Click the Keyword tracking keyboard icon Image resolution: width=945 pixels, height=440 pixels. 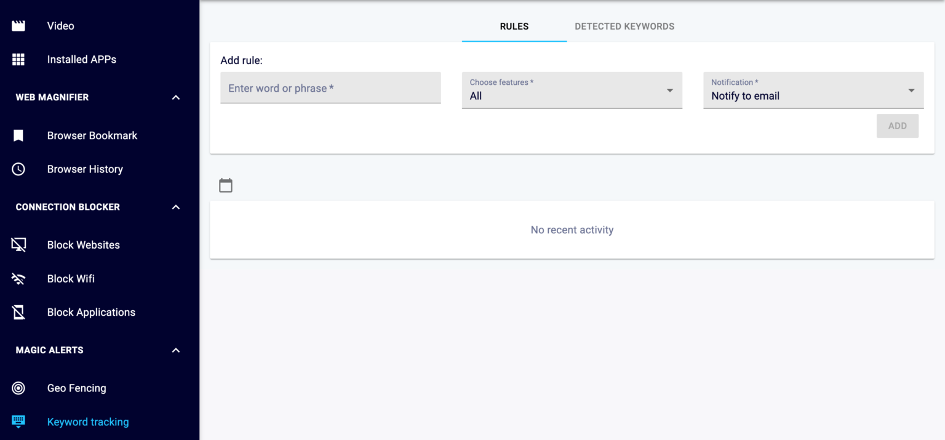(18, 422)
